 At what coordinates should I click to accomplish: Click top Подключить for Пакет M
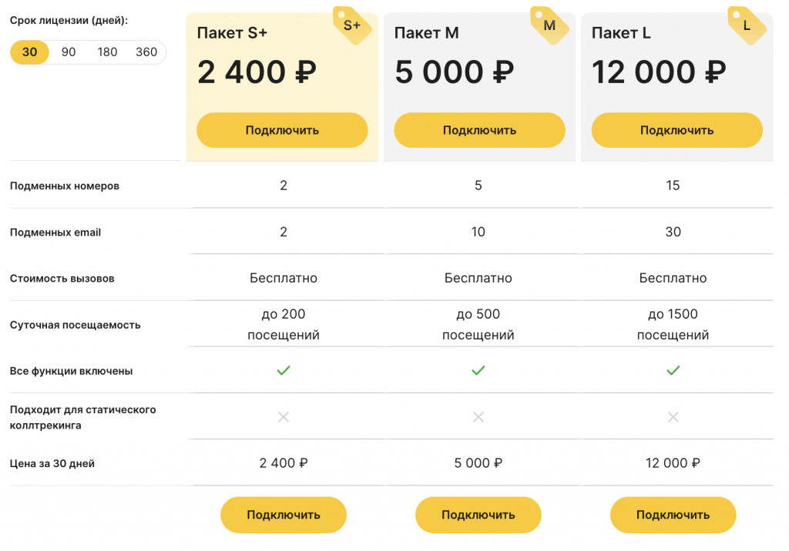point(479,130)
